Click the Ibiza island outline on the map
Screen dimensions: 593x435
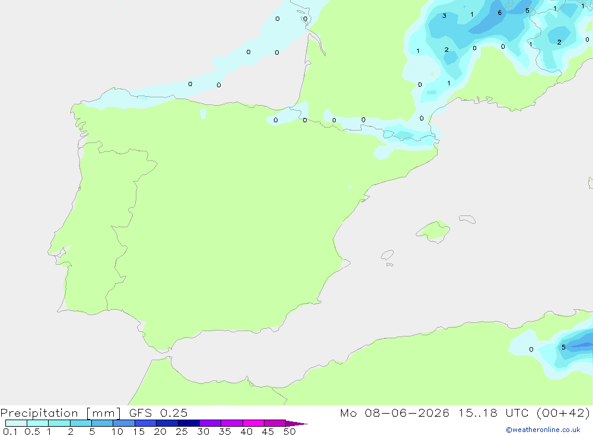pyautogui.click(x=387, y=255)
